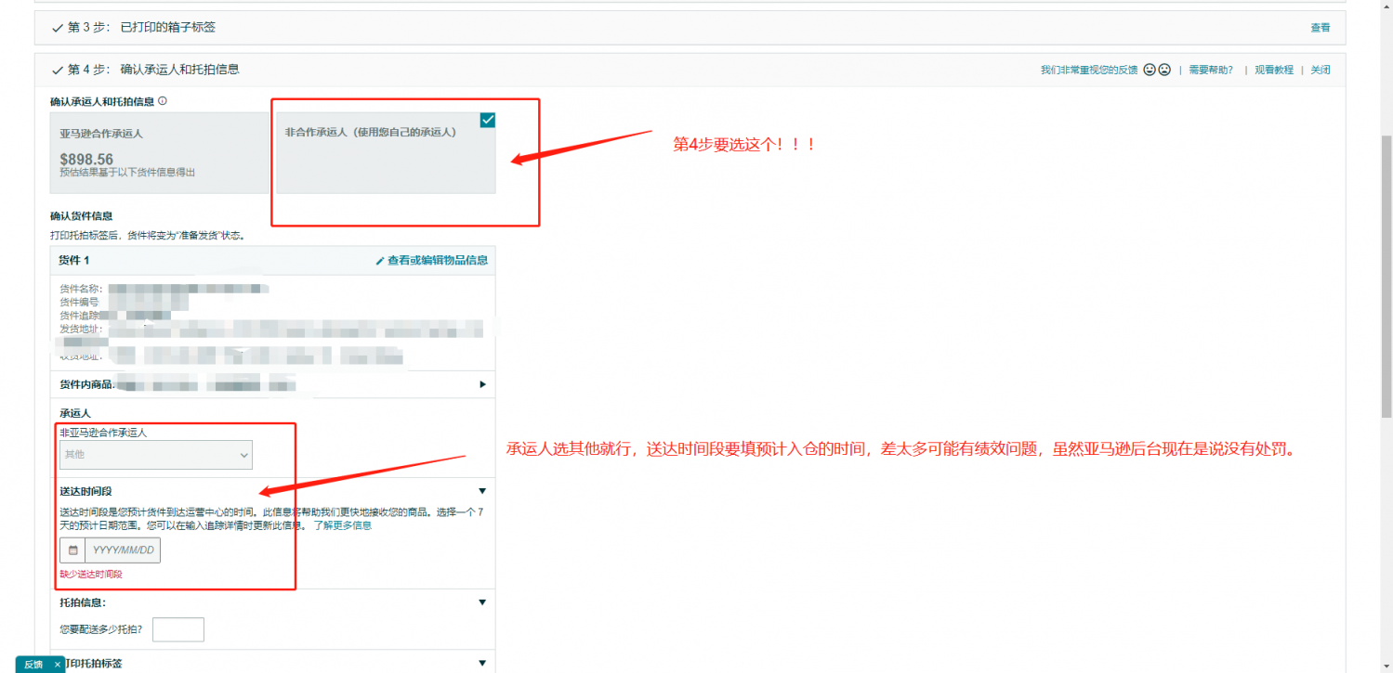
Task: Click 查看或编辑物品信息 link
Action: (438, 261)
